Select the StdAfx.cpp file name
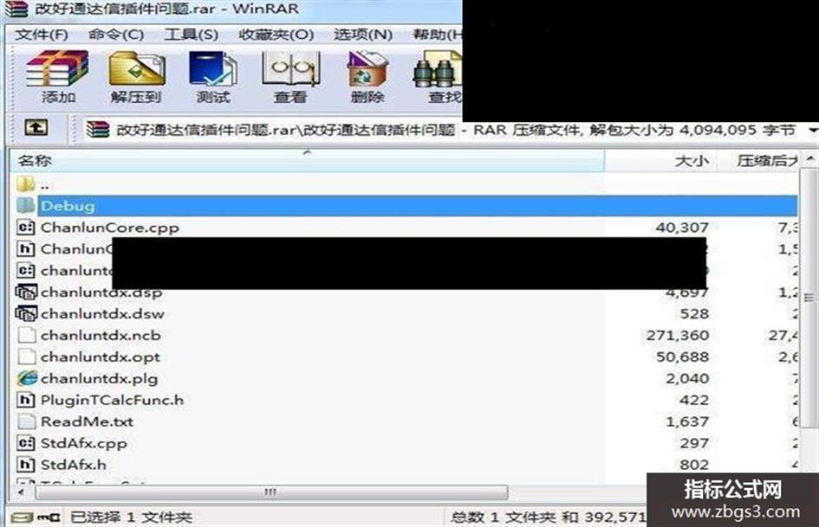819x527 pixels. click(83, 443)
